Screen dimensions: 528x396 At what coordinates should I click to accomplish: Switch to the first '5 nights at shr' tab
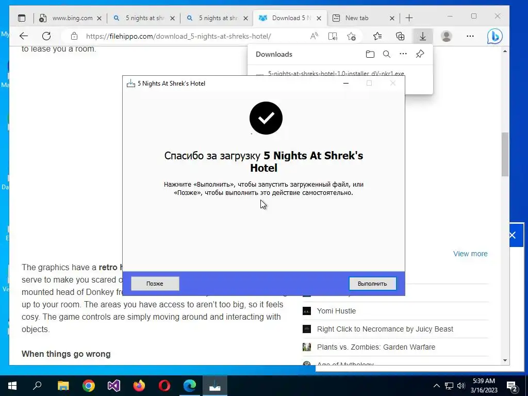(144, 18)
